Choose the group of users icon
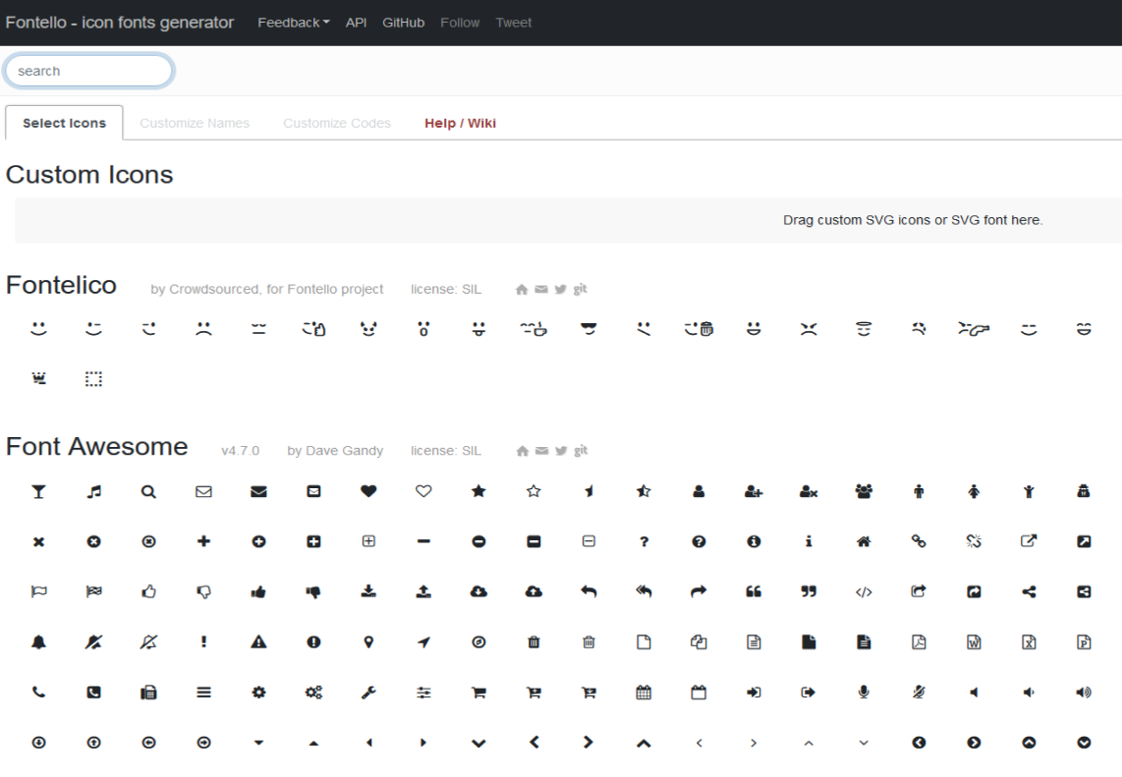Image resolution: width=1122 pixels, height=777 pixels. point(864,491)
